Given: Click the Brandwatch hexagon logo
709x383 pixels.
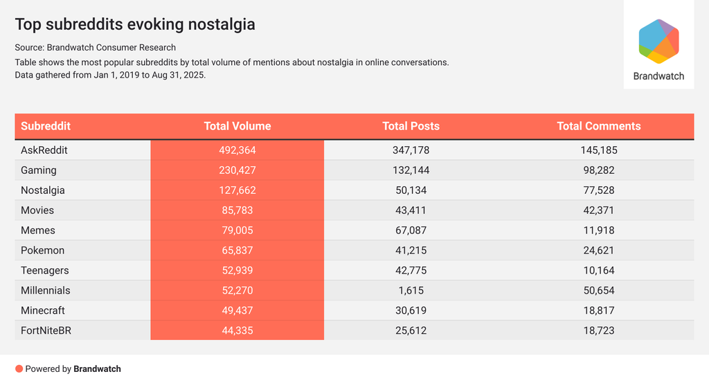Looking at the screenshot, I should [x=658, y=42].
